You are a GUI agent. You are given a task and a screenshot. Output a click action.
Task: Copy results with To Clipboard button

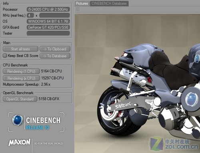[x=55, y=49]
